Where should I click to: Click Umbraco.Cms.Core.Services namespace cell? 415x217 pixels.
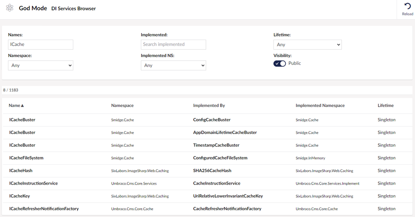point(133,183)
